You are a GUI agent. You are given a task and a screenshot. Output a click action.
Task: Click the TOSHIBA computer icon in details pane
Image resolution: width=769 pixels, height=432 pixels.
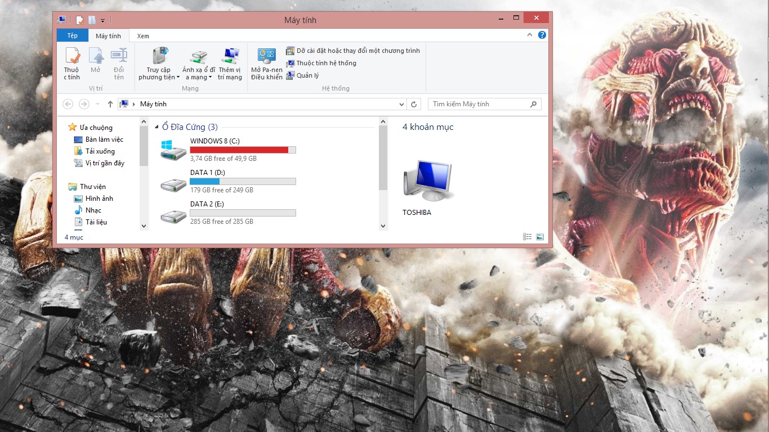pyautogui.click(x=428, y=181)
